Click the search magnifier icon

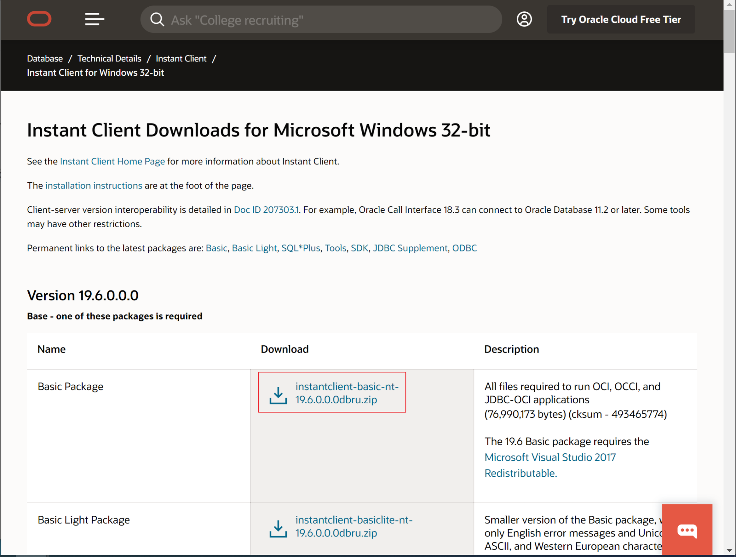point(157,19)
